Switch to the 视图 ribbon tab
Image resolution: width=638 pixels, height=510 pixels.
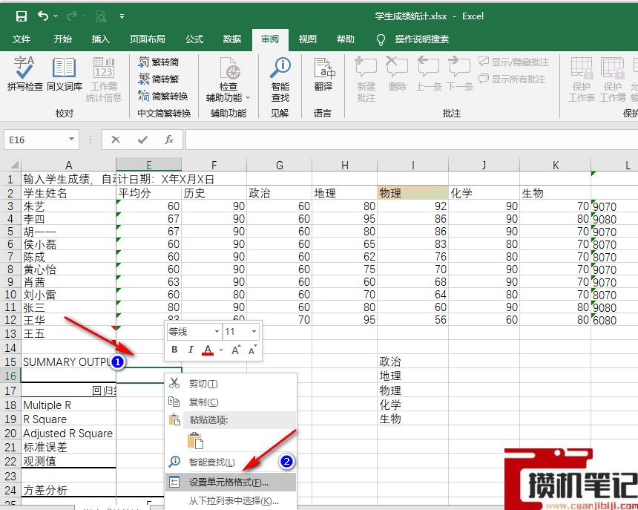(x=307, y=39)
